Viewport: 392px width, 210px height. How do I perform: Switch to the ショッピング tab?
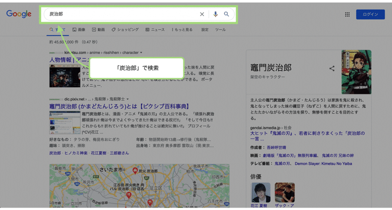125,30
